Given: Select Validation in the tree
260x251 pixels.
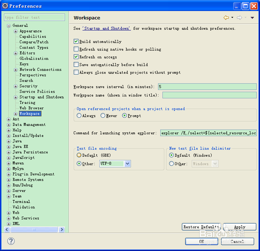Looking at the screenshot, I should point(24,207).
